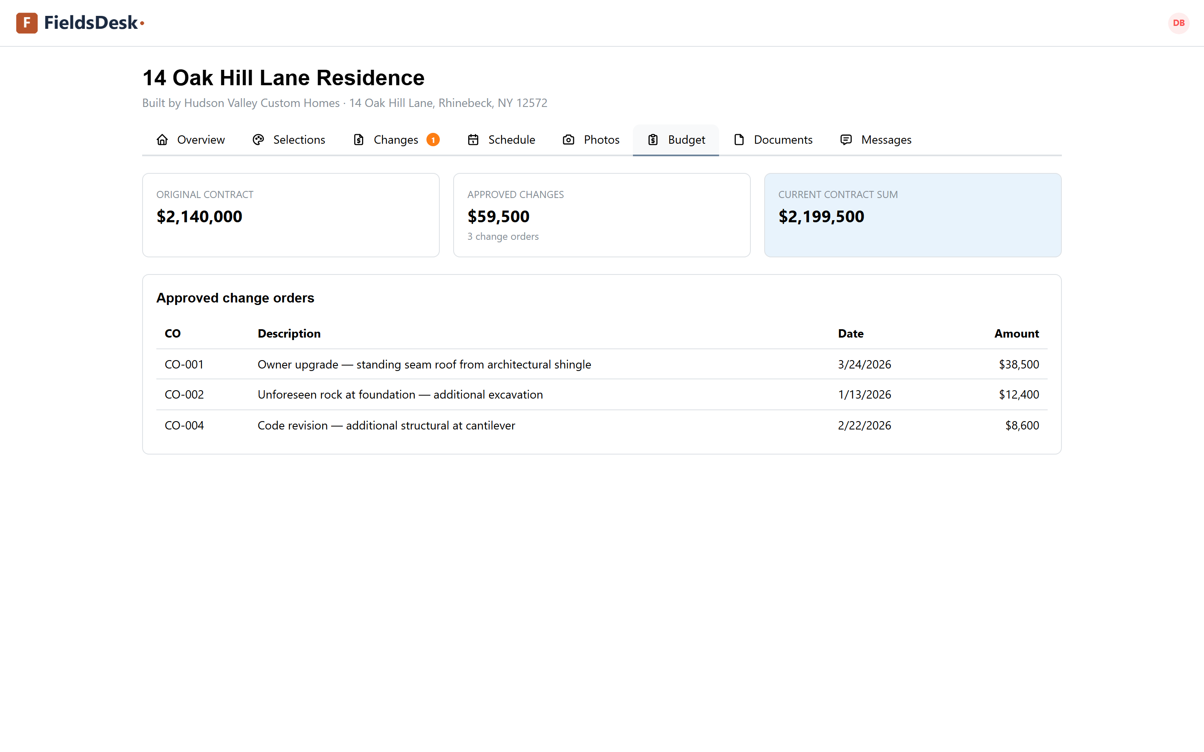
Task: Click the FieldsDesk brand name
Action: coord(91,23)
